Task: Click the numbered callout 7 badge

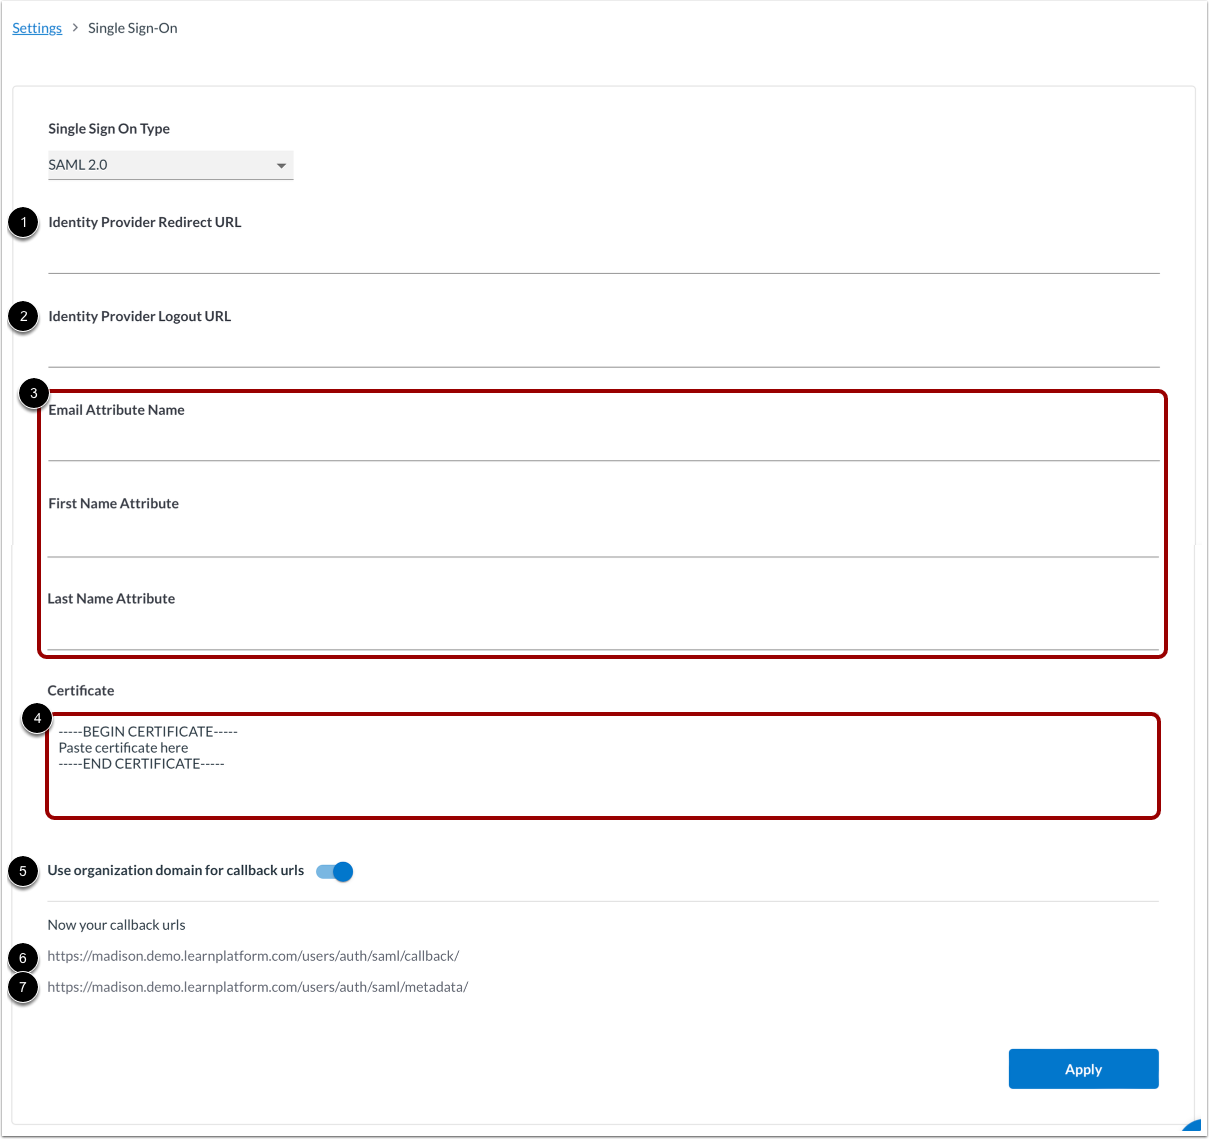Action: tap(23, 988)
